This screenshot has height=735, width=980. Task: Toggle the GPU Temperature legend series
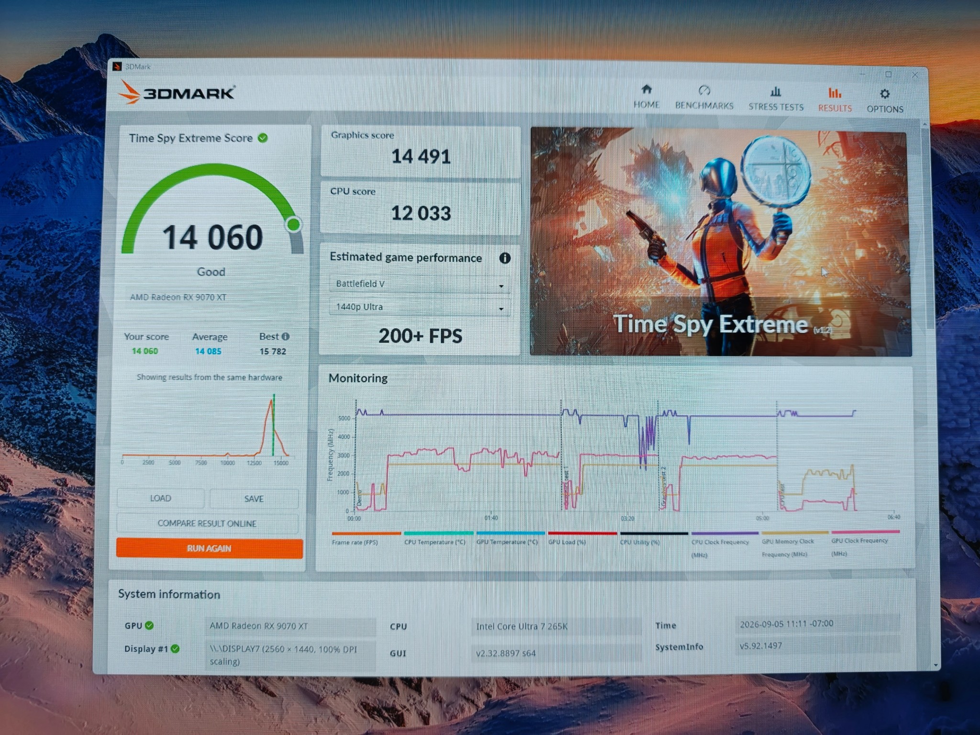tap(510, 538)
